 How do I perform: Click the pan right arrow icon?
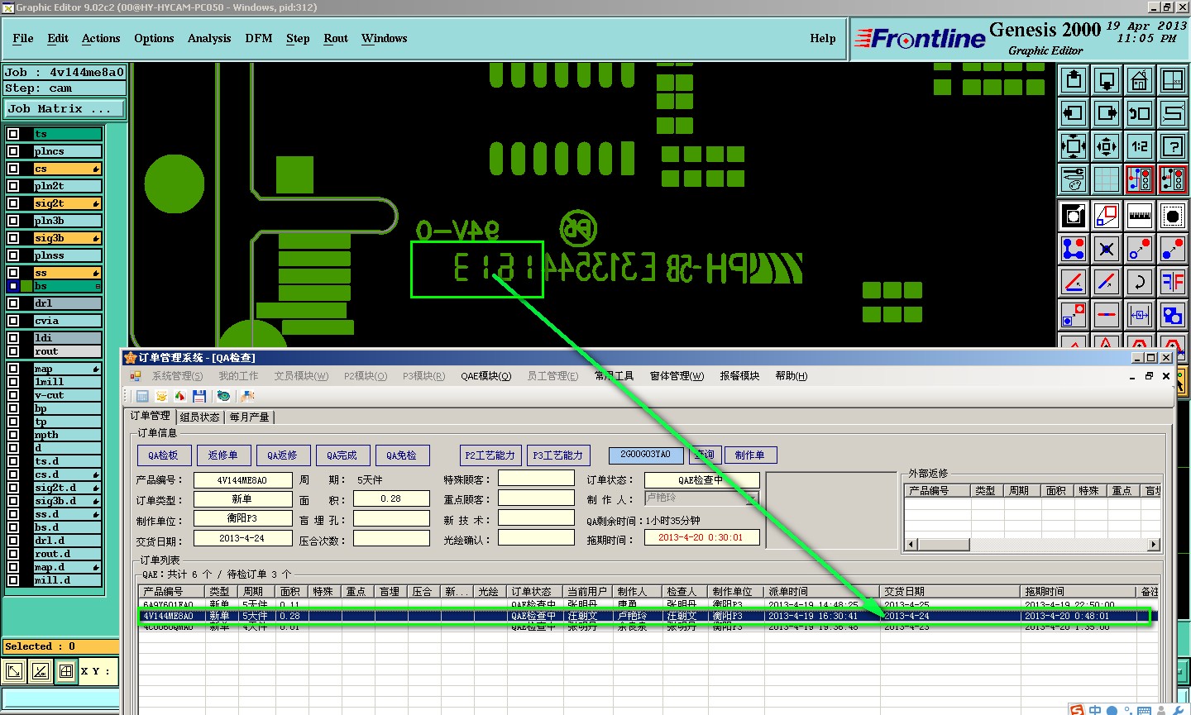pos(1107,113)
